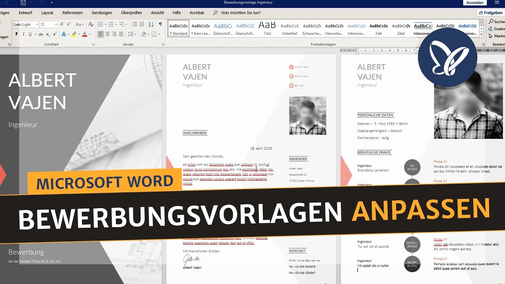Viewport: 505px width, 284px height.
Task: Decrease paragraph indent
Action: (x=135, y=24)
